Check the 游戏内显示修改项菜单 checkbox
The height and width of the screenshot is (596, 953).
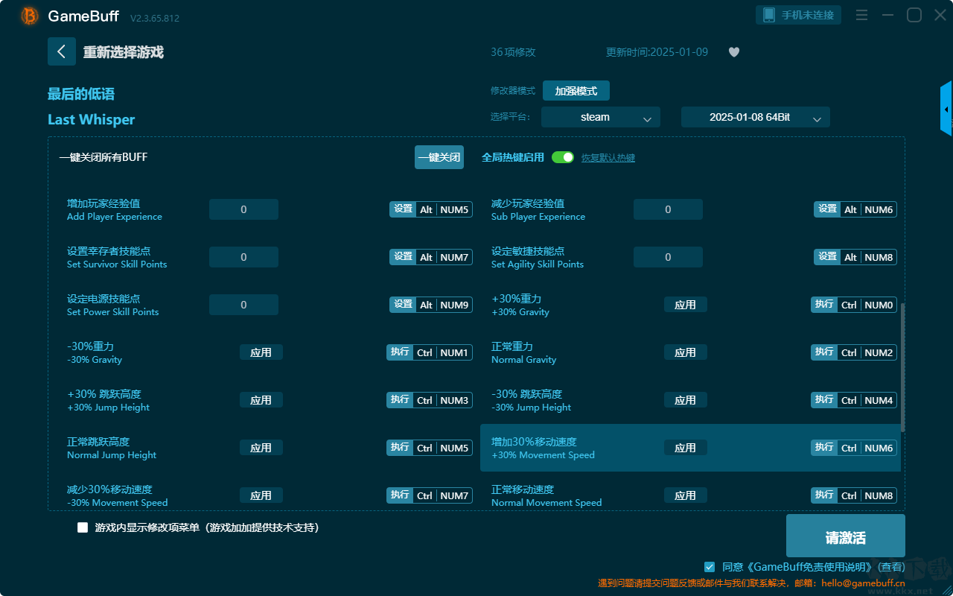click(83, 527)
